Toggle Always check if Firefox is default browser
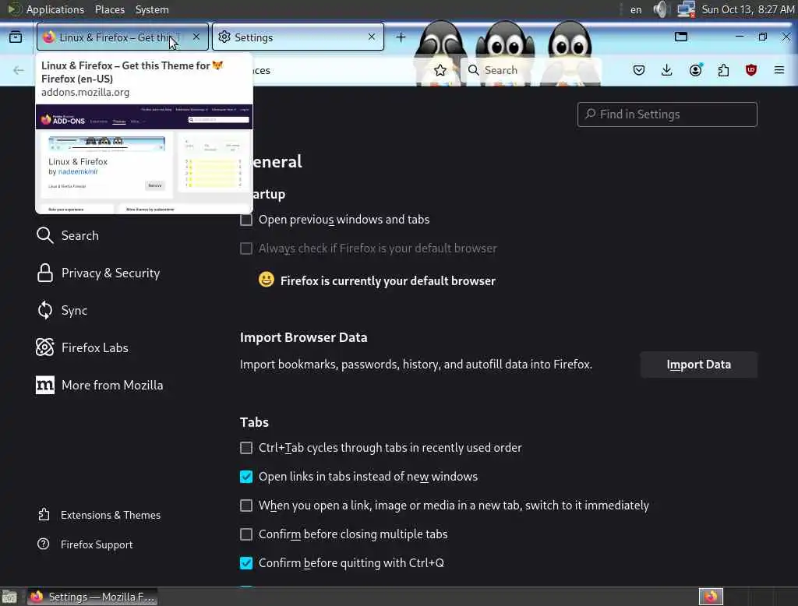798x606 pixels. (x=246, y=248)
